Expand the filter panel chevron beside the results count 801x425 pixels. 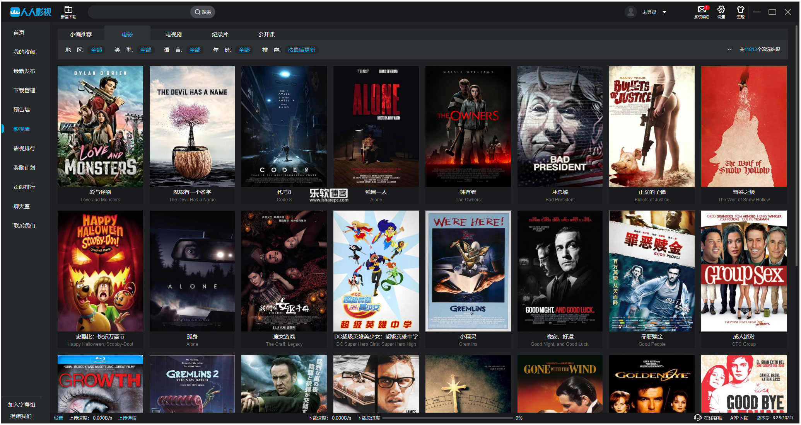point(729,49)
